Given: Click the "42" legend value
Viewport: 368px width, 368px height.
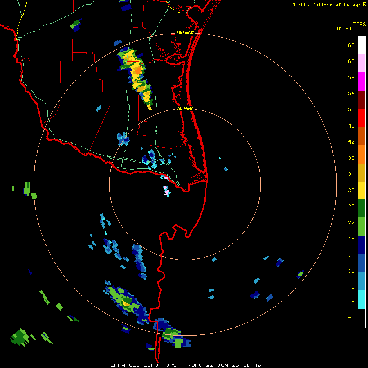Looking at the screenshot, I should [x=351, y=142].
